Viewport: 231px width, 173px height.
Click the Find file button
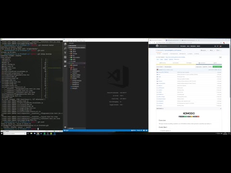pos(210,67)
